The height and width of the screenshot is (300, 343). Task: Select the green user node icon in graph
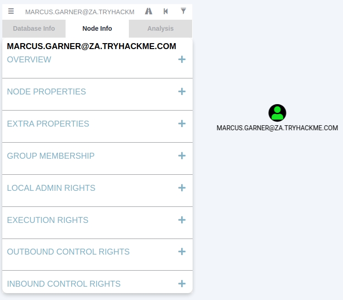[277, 113]
